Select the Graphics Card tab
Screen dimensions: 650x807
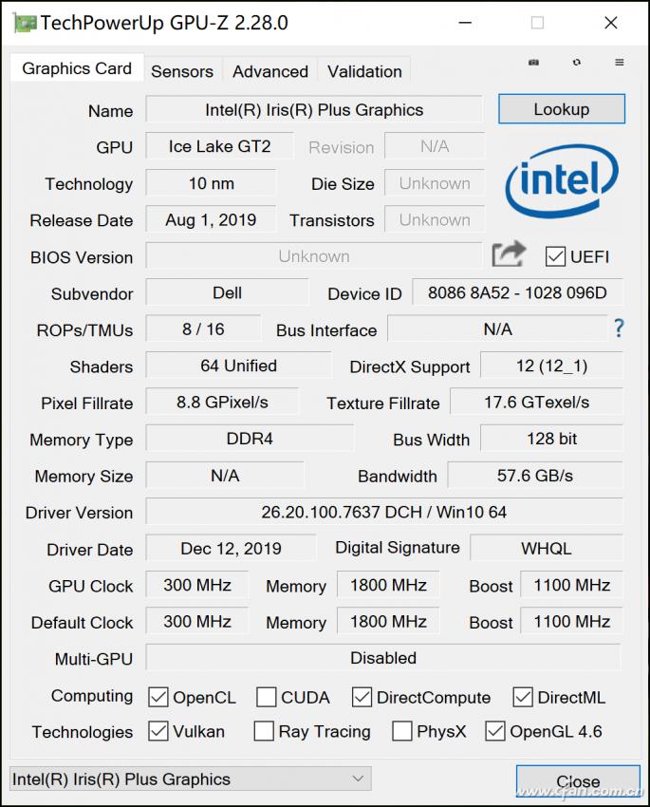76,67
